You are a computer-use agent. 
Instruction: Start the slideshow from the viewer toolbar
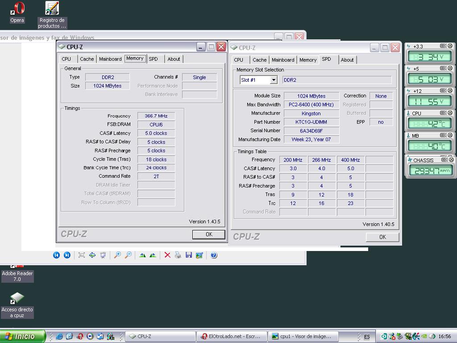pyautogui.click(x=103, y=255)
